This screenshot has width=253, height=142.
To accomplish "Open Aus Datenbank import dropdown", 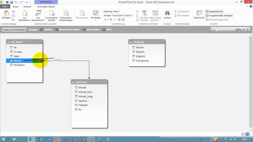I will [25, 16].
